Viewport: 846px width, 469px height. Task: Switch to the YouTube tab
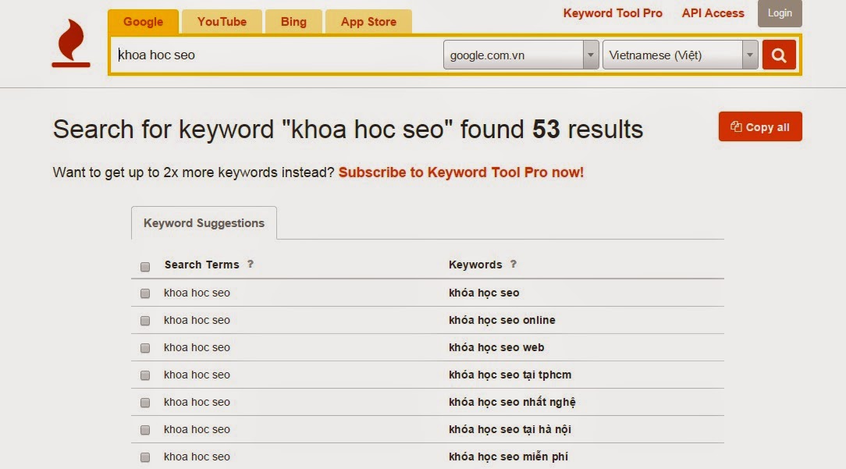[x=222, y=22]
